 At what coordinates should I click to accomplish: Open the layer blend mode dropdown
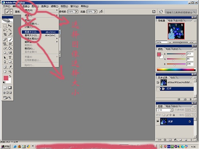(x=165, y=110)
